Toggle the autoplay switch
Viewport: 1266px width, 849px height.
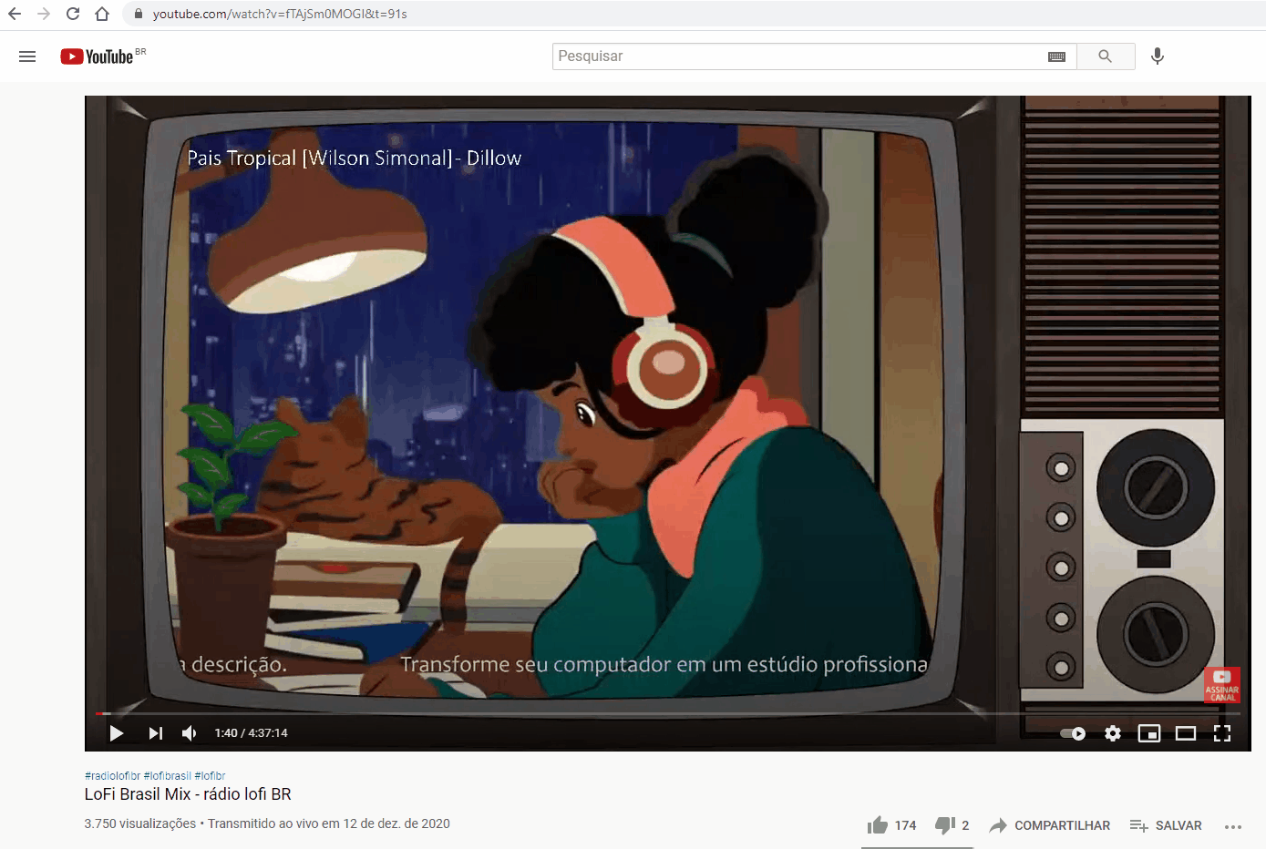[x=1073, y=733]
